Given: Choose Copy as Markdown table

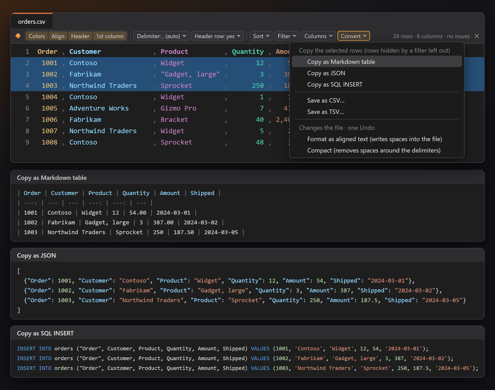Looking at the screenshot, I should 377,62.
